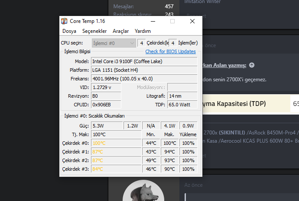Screen dimensions: 299x201
Task: Open the Aslan yazmış quote link in forum
Action: coord(224,65)
